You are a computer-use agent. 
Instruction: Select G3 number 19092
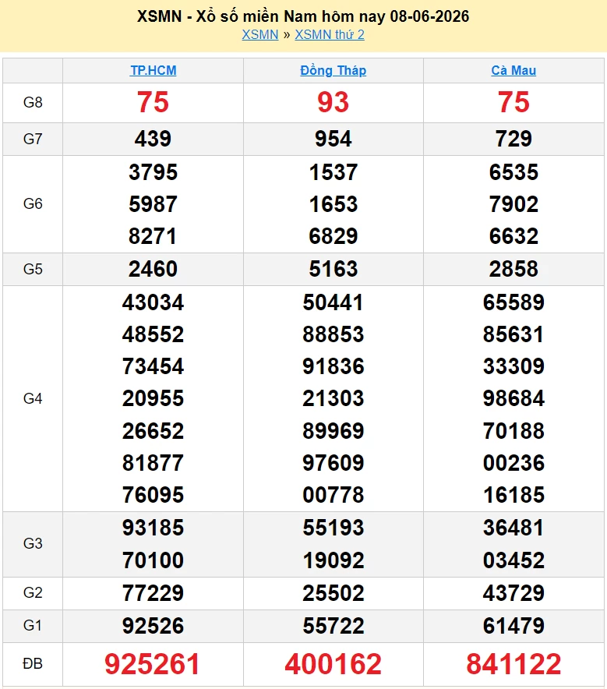[x=333, y=560]
